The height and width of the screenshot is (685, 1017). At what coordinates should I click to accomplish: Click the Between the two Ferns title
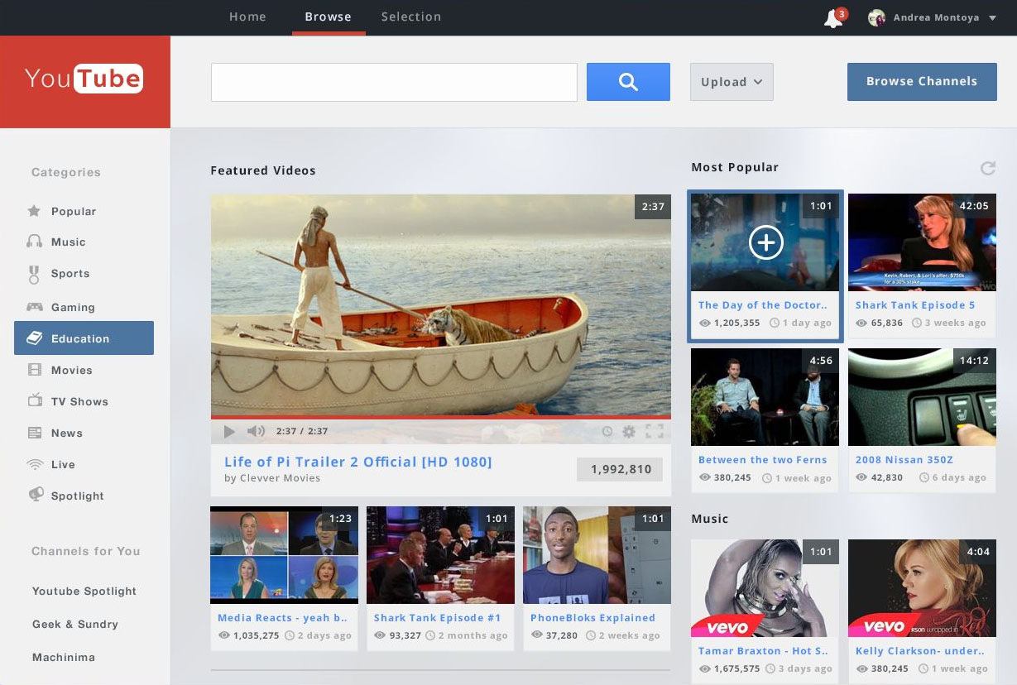763,460
